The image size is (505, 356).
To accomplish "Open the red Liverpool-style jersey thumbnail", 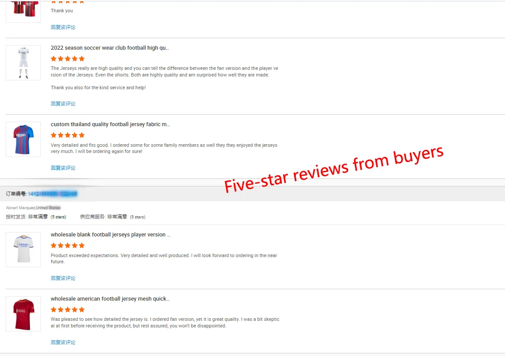I will 23,314.
